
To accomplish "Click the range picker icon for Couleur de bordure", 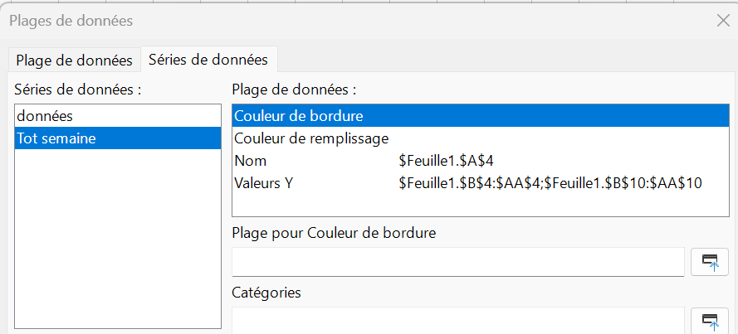I will [x=710, y=261].
